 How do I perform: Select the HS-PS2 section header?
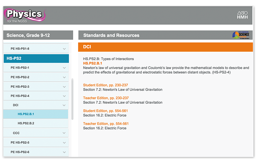tap(36, 58)
